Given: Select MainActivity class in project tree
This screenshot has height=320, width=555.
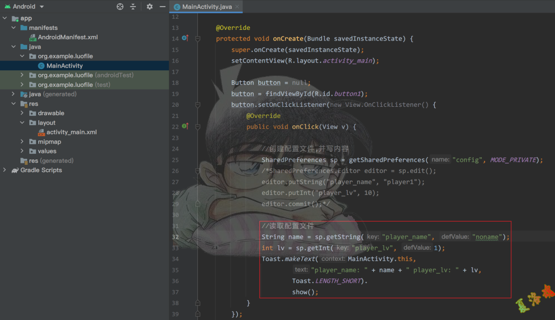Looking at the screenshot, I should coord(64,66).
